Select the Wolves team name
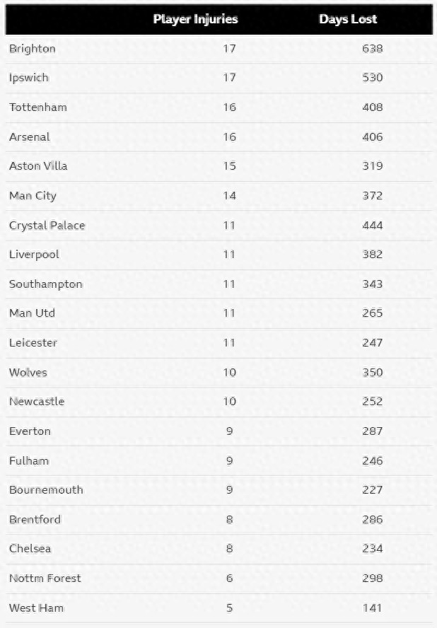Screen dimensions: 437x628 tap(28, 373)
